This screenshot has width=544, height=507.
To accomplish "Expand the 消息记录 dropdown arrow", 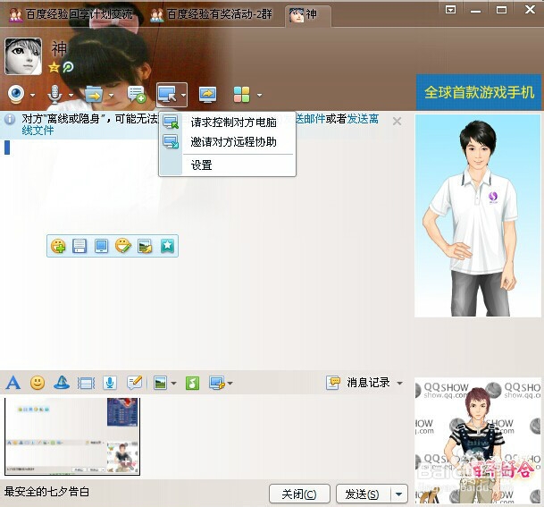I will [x=399, y=384].
